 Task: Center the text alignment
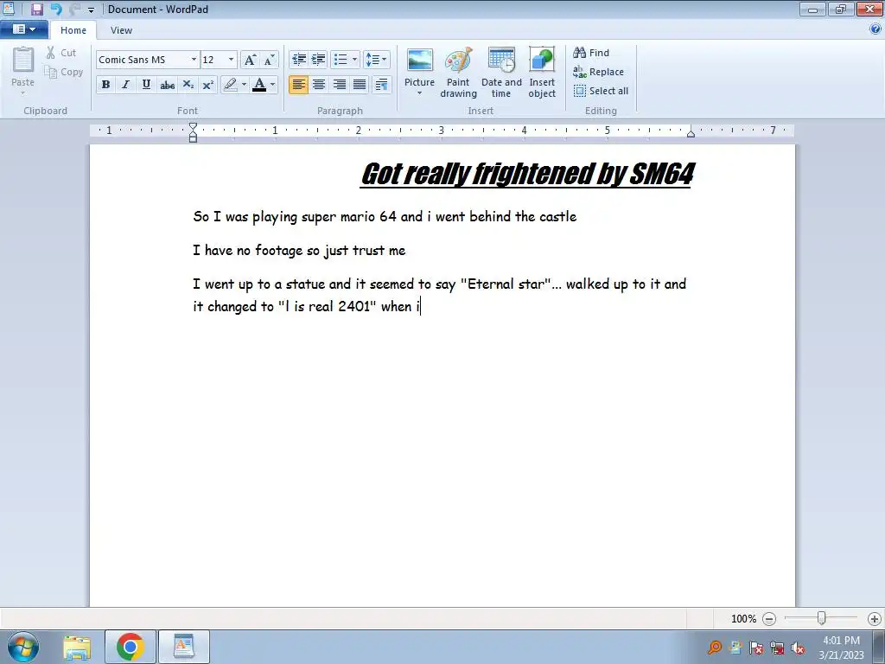click(319, 85)
